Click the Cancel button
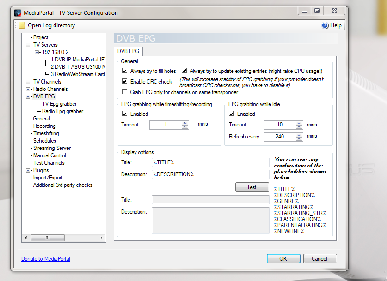The width and height of the screenshot is (387, 281). [x=320, y=258]
